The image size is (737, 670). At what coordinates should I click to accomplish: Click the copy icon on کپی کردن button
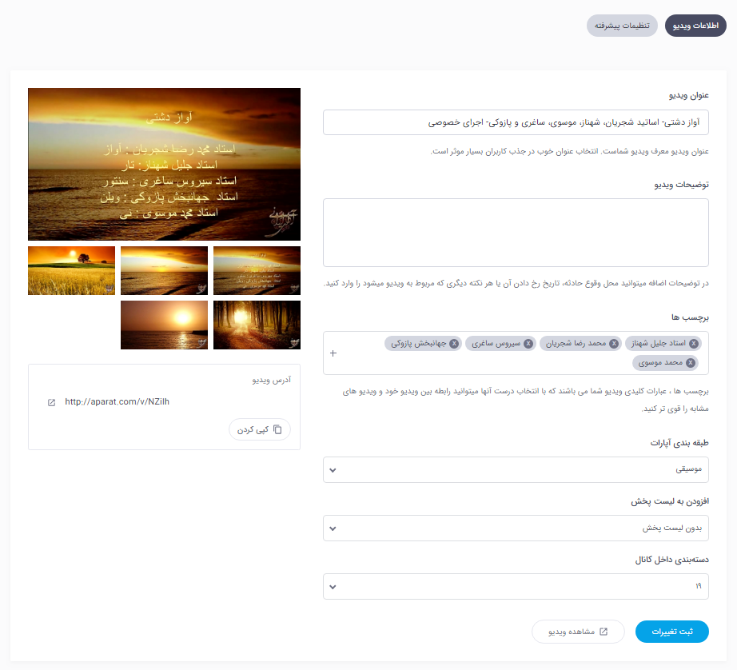pos(277,429)
